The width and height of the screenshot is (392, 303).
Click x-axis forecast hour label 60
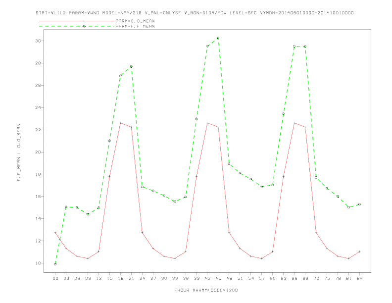(x=273, y=278)
